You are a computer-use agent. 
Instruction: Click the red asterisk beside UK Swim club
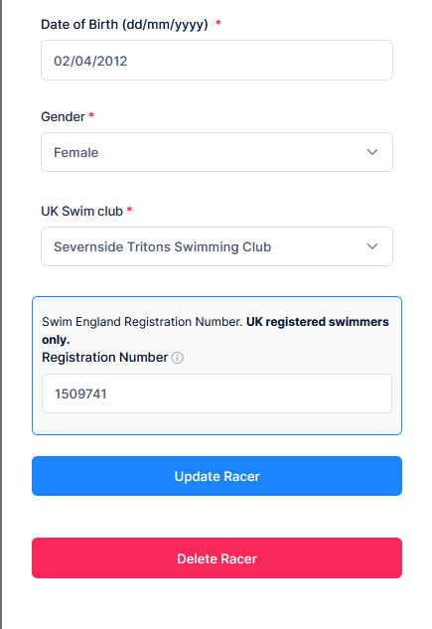click(129, 210)
